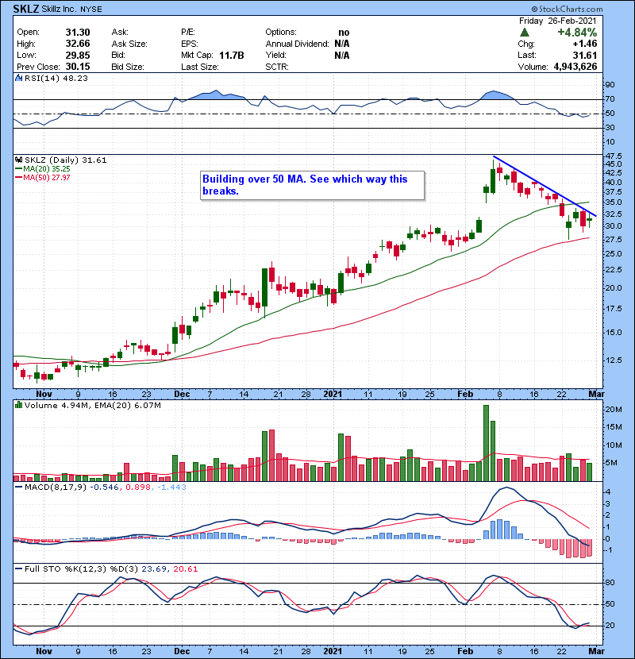Click the Volume value 4,943,626
635x659 pixels.
pos(575,67)
